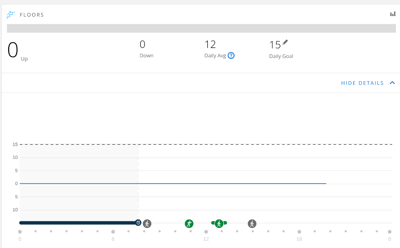This screenshot has width=400, height=248.
Task: Click the blue floors data line
Action: 173,184
